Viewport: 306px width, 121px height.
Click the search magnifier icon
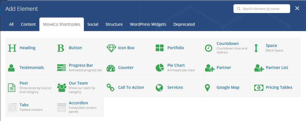[x=239, y=9]
